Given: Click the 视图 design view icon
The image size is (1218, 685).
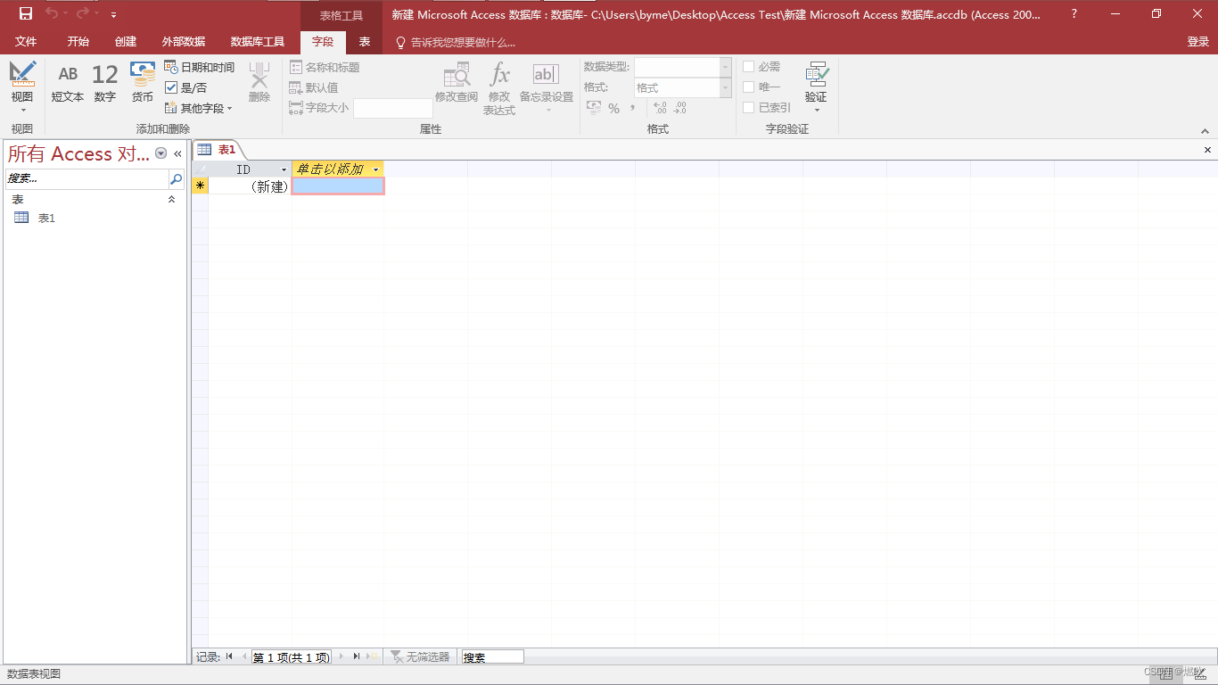Looking at the screenshot, I should (22, 74).
